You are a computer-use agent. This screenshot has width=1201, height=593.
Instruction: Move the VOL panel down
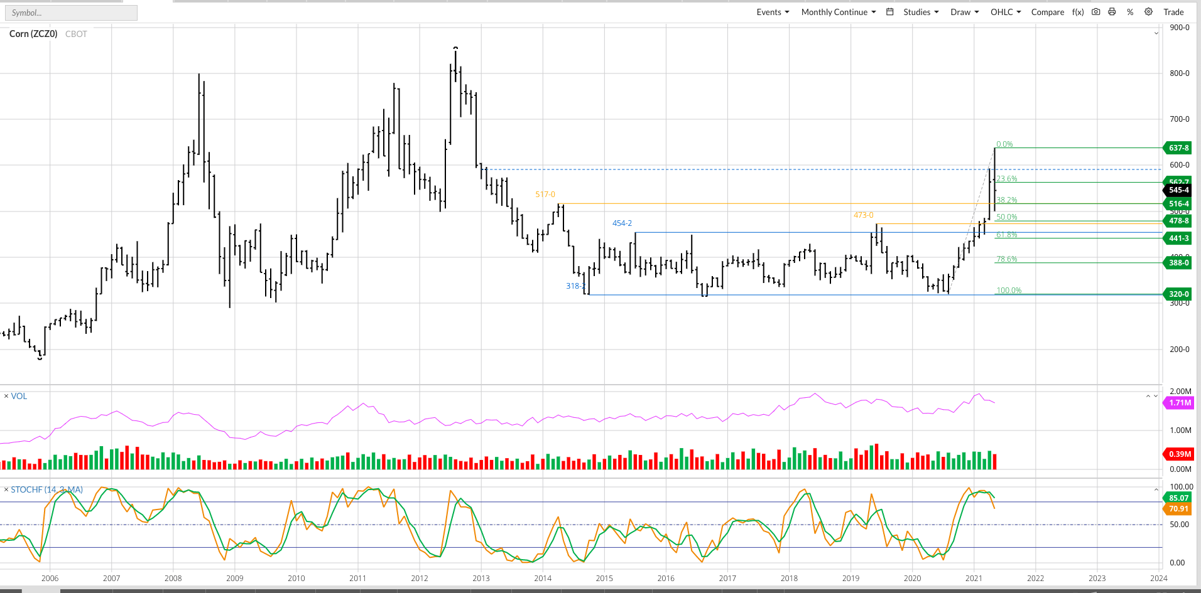click(x=1156, y=396)
